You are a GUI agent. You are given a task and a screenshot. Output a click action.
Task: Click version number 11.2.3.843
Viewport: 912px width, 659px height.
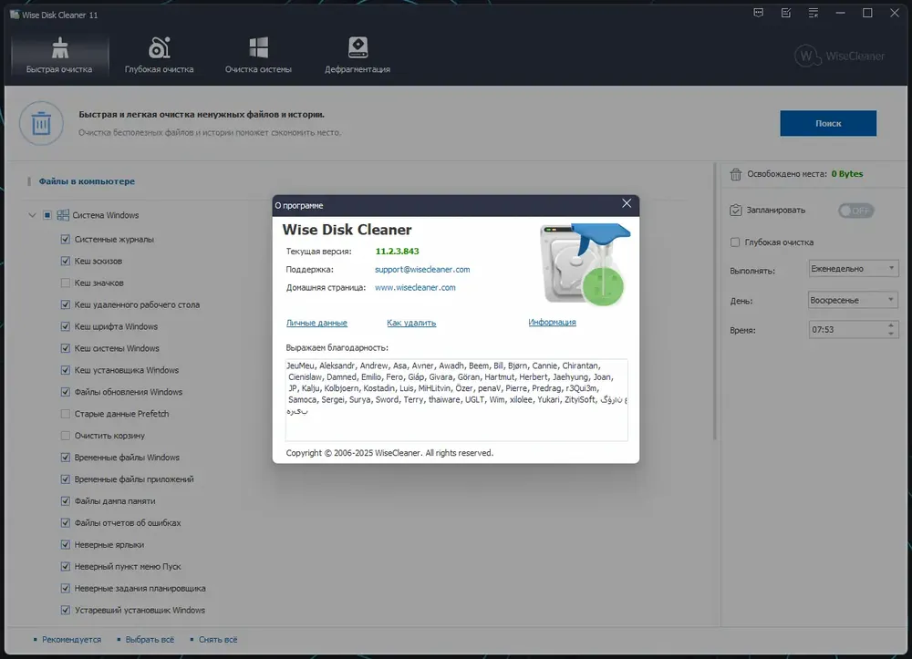click(x=398, y=252)
